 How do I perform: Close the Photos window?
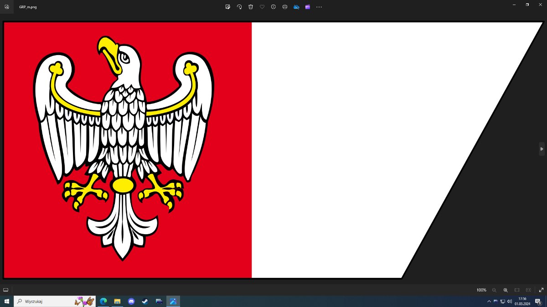tap(541, 4)
